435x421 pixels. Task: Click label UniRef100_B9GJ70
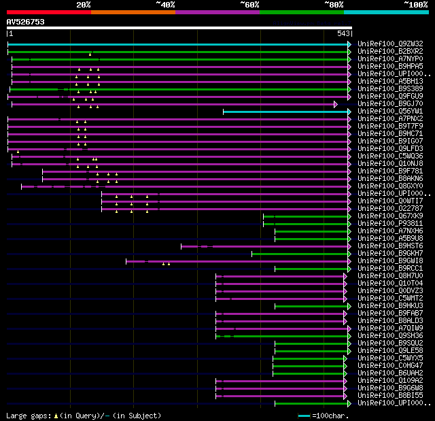tap(390, 104)
